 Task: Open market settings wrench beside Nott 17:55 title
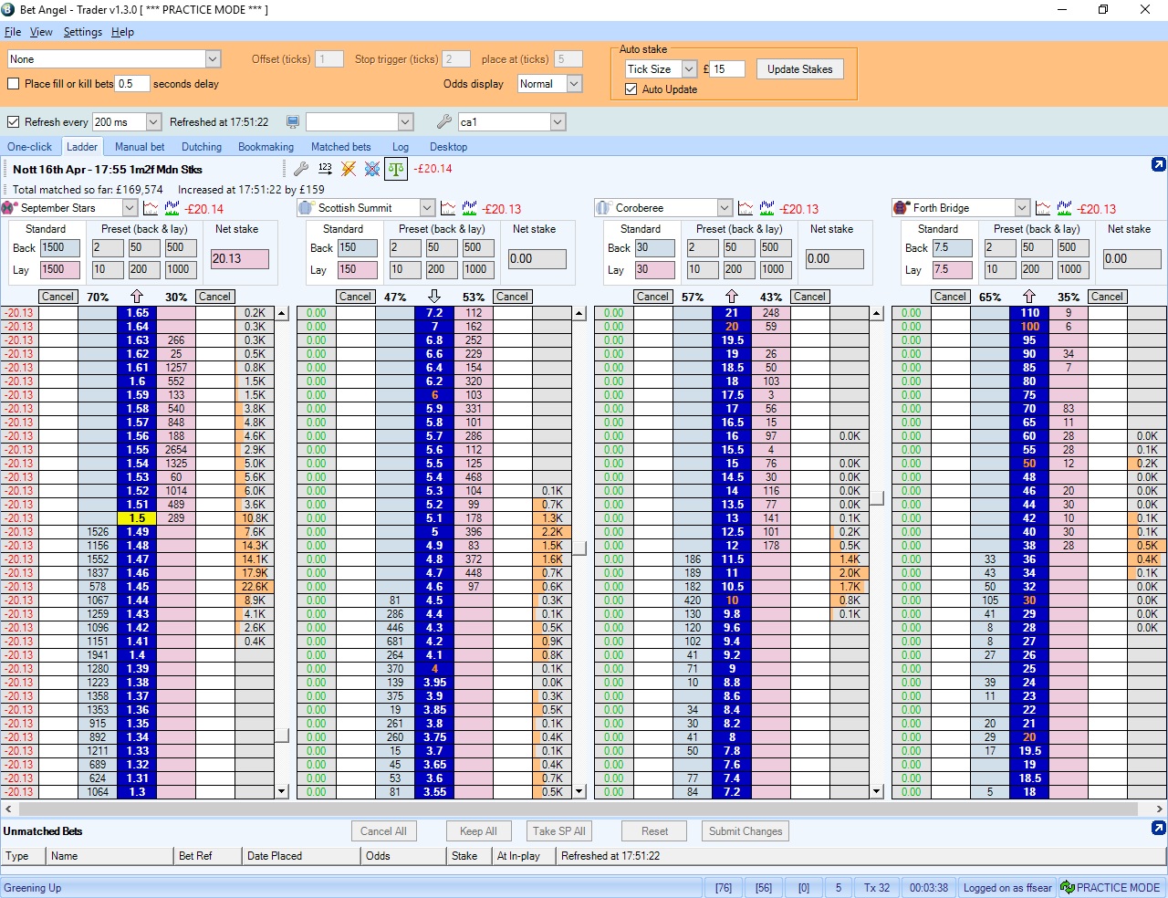coord(301,169)
